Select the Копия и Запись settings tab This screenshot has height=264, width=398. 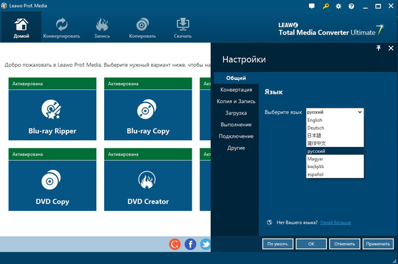236,101
